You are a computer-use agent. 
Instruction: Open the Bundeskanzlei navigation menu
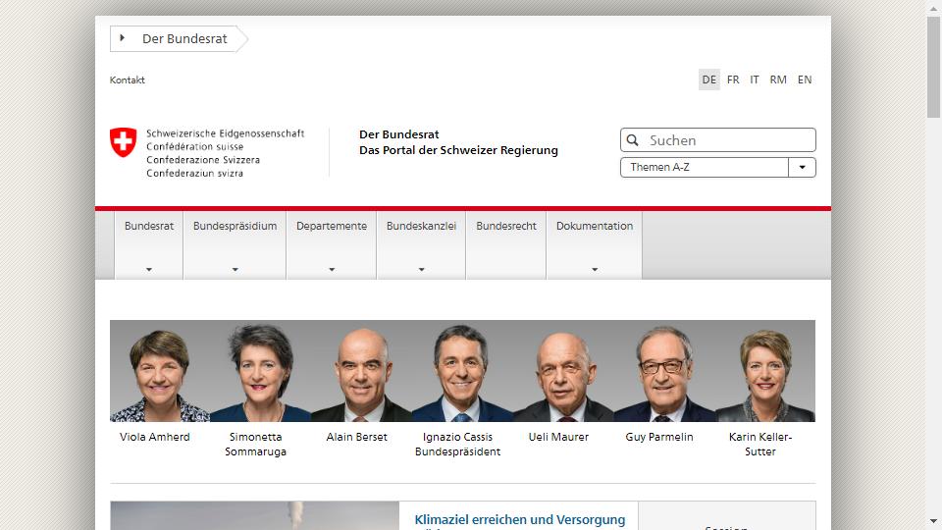pyautogui.click(x=421, y=244)
